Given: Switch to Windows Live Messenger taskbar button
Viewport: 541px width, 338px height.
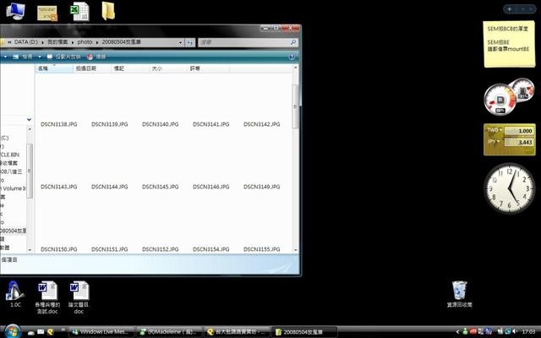Looking at the screenshot, I should click(101, 332).
